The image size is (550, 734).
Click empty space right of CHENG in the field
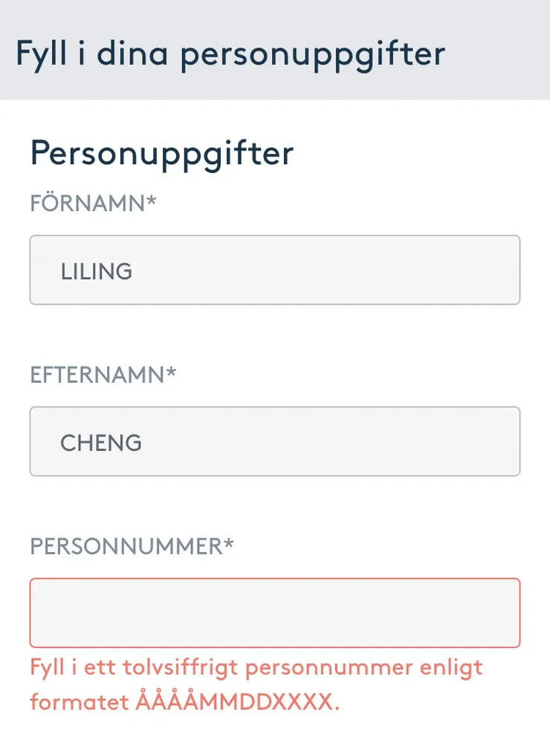[x=334, y=443]
